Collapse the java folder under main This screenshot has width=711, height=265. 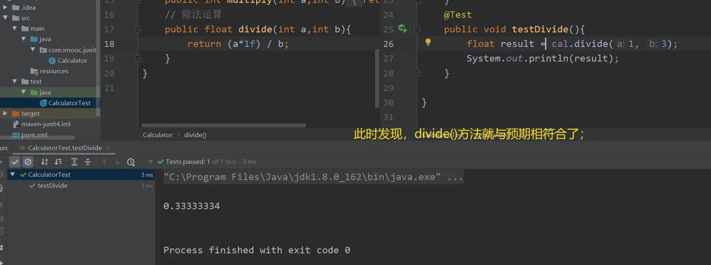click(x=23, y=39)
